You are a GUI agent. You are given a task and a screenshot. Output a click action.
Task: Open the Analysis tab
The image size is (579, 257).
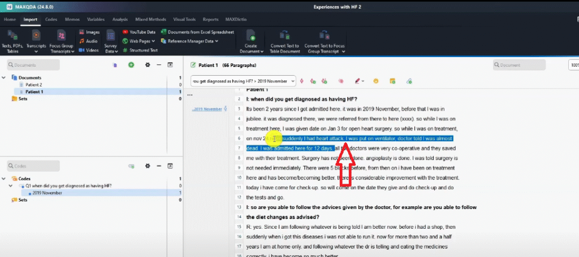click(120, 20)
